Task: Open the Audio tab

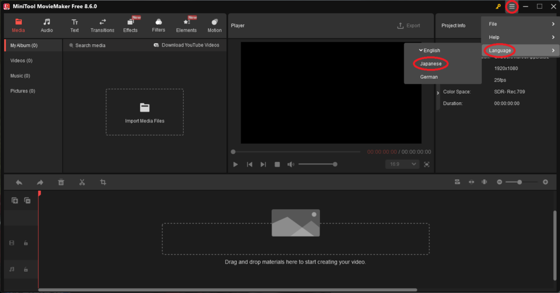Action: point(47,26)
